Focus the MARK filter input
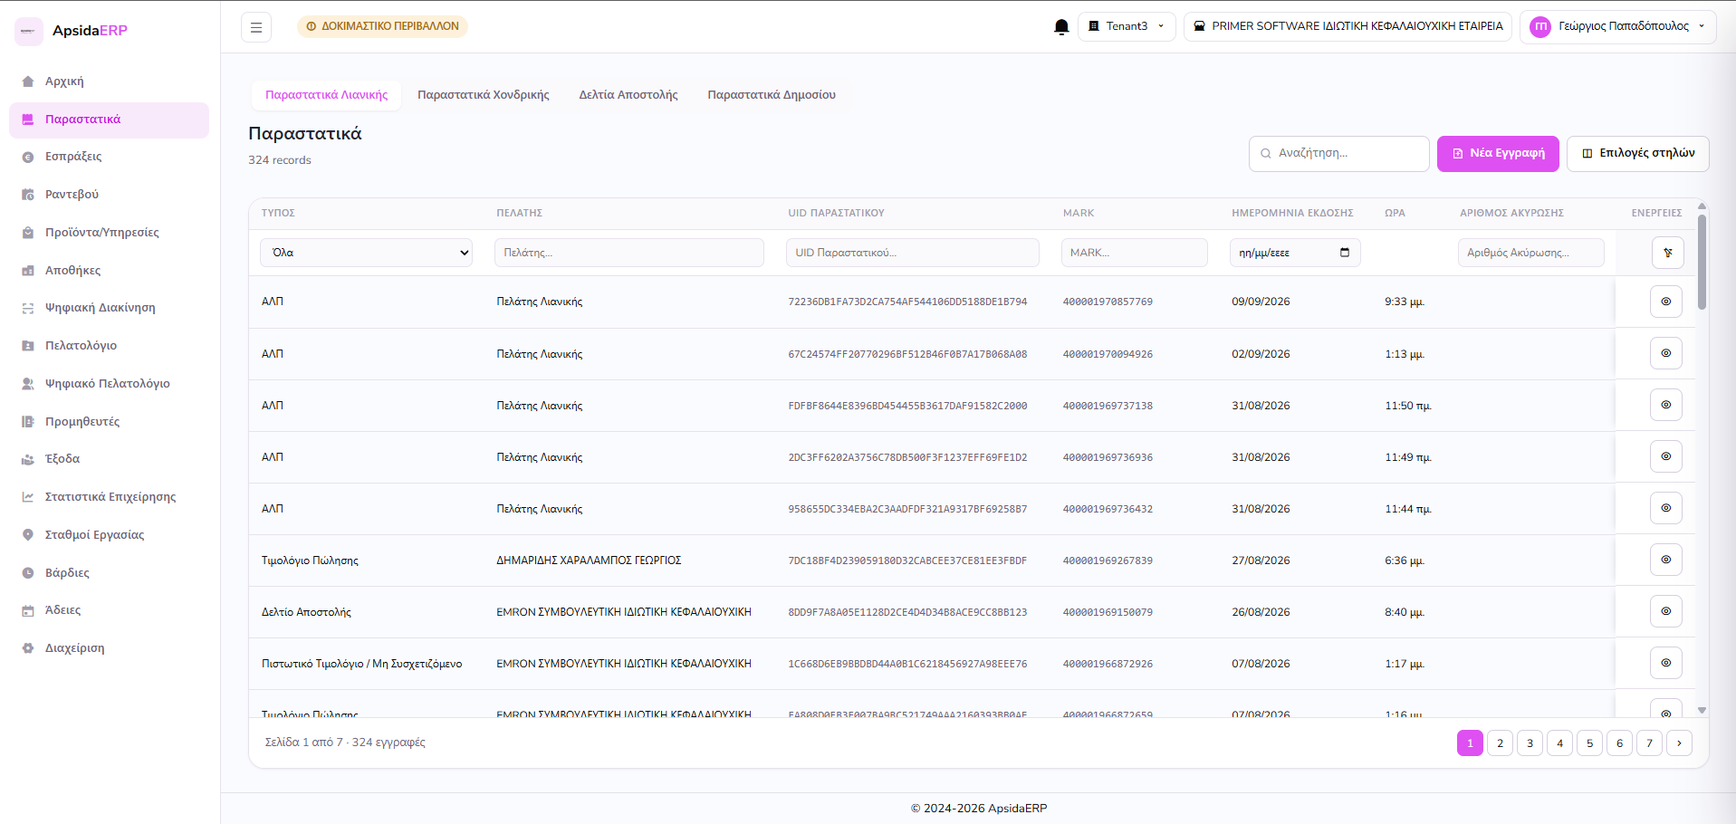Screen dimensions: 1736x824 click(x=1135, y=253)
